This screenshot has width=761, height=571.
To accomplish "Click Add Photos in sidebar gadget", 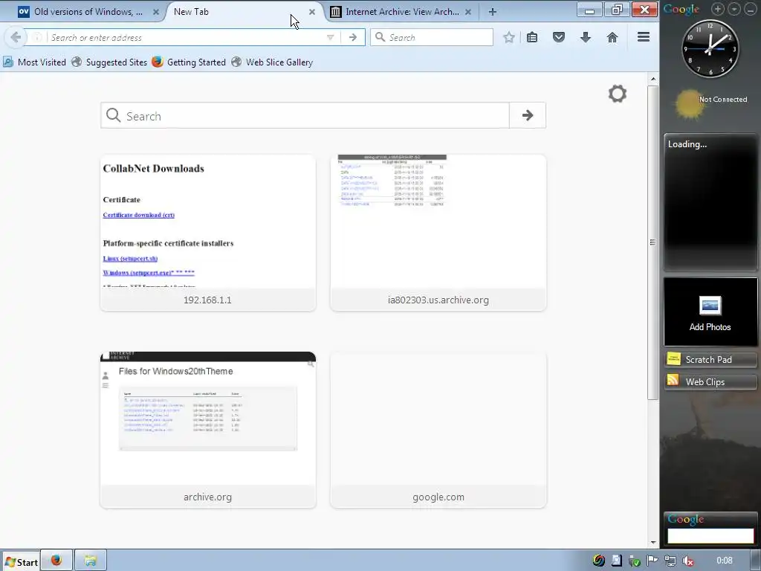I will [x=710, y=312].
